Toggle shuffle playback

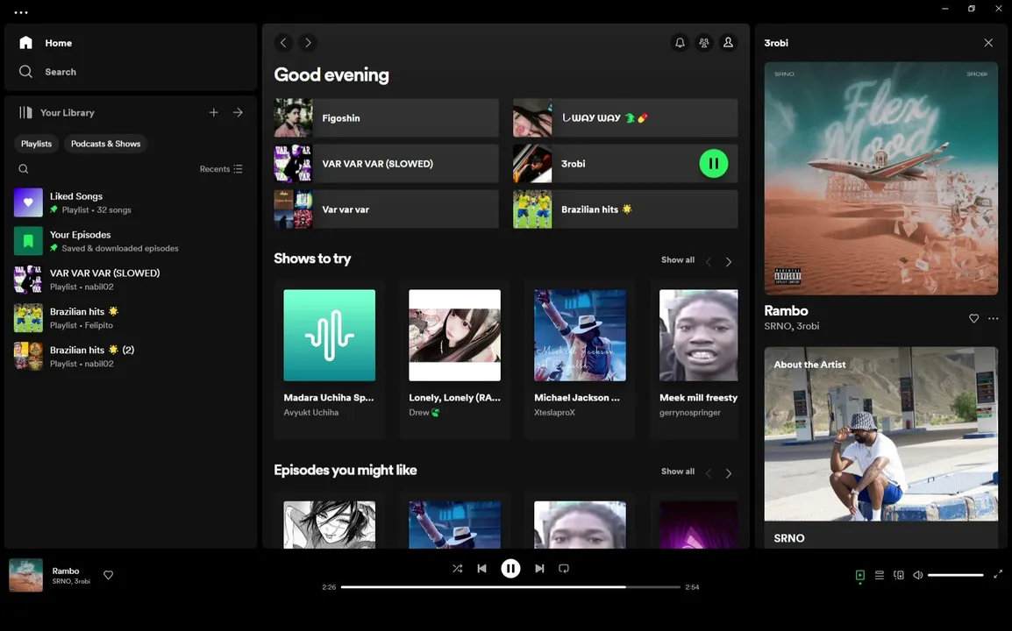coord(458,569)
